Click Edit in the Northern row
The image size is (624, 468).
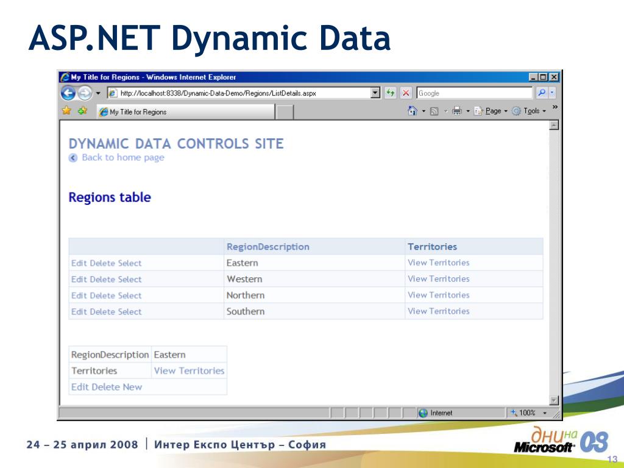[79, 296]
